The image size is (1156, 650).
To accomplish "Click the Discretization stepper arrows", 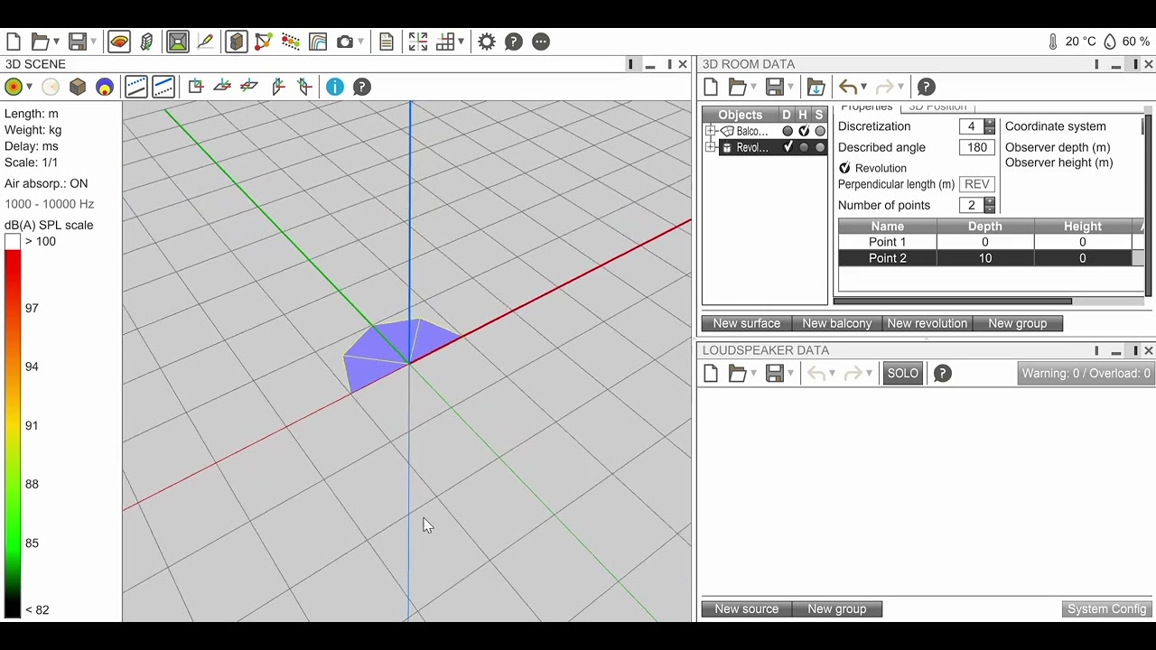I will coord(990,127).
